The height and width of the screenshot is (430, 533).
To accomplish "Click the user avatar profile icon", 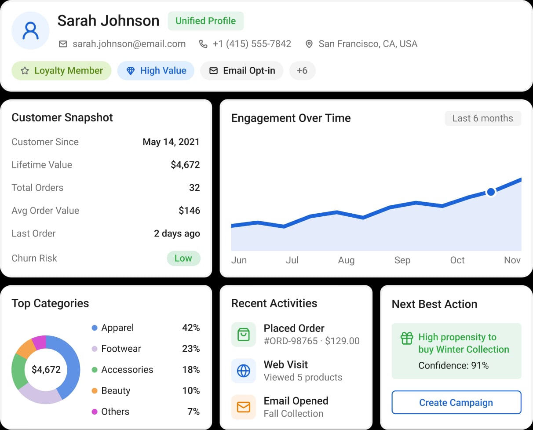I will pos(30,30).
